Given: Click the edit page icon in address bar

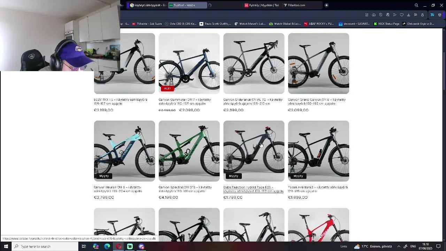Looking at the screenshot, I should point(367,15).
